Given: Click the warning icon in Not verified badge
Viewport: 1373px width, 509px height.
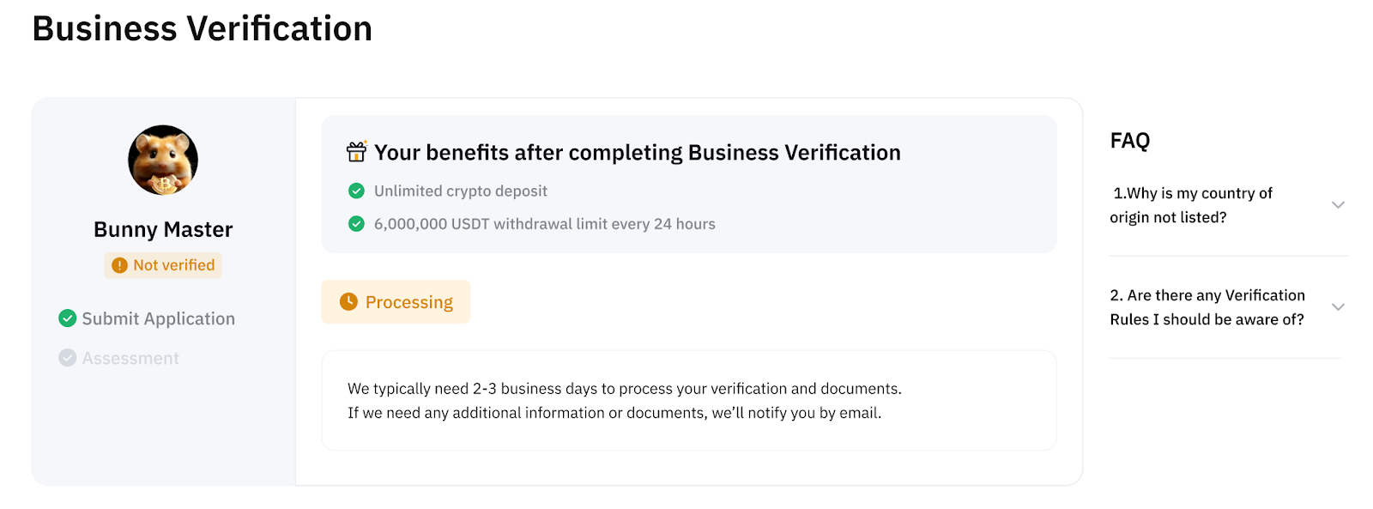Looking at the screenshot, I should click(x=119, y=266).
